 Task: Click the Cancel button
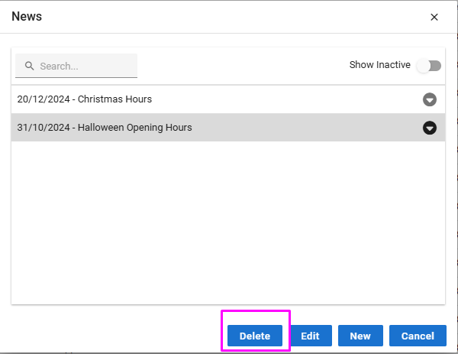pos(418,336)
